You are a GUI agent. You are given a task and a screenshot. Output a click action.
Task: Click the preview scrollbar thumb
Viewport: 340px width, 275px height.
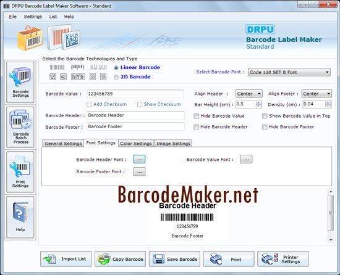click(x=331, y=213)
